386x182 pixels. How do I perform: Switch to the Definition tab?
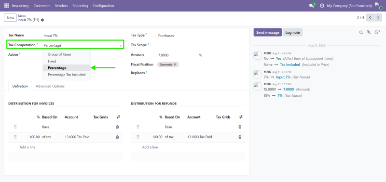[x=20, y=86]
